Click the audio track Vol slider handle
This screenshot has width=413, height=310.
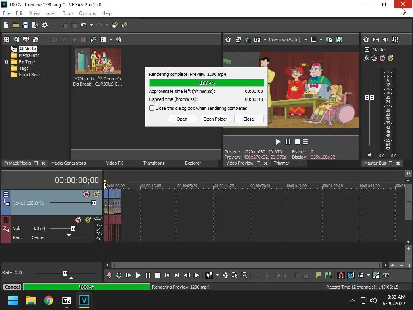click(x=73, y=228)
